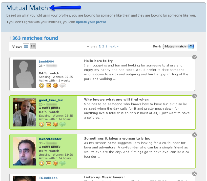207x181 pixels.
Task: Wink at good_time_fun
Action: coord(55,124)
